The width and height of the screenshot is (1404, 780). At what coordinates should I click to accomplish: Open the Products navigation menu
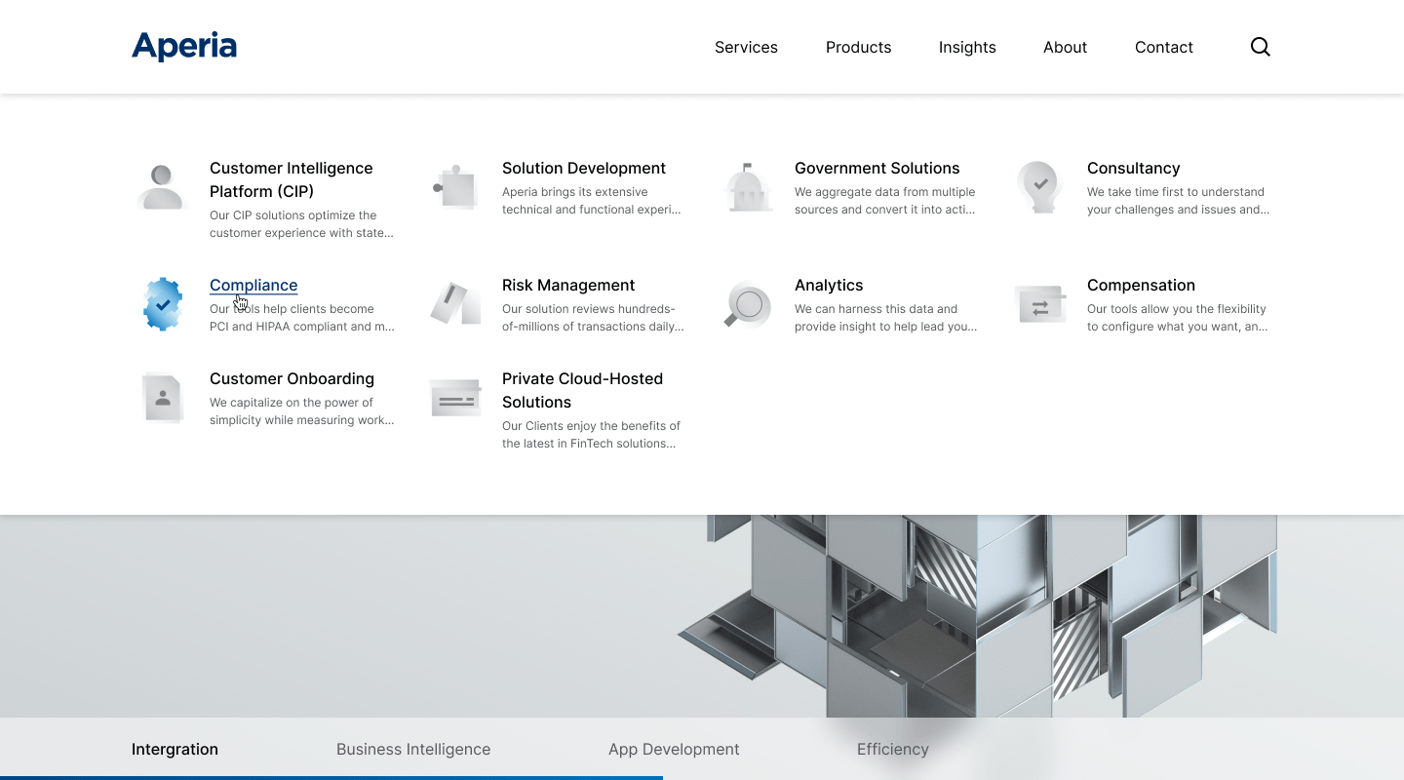858,47
